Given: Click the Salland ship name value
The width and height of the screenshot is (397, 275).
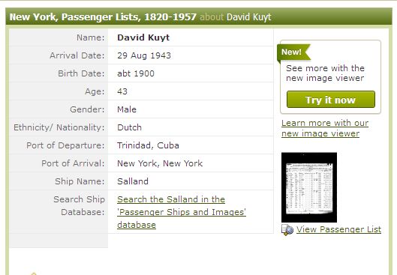Looking at the screenshot, I should click(x=133, y=181).
